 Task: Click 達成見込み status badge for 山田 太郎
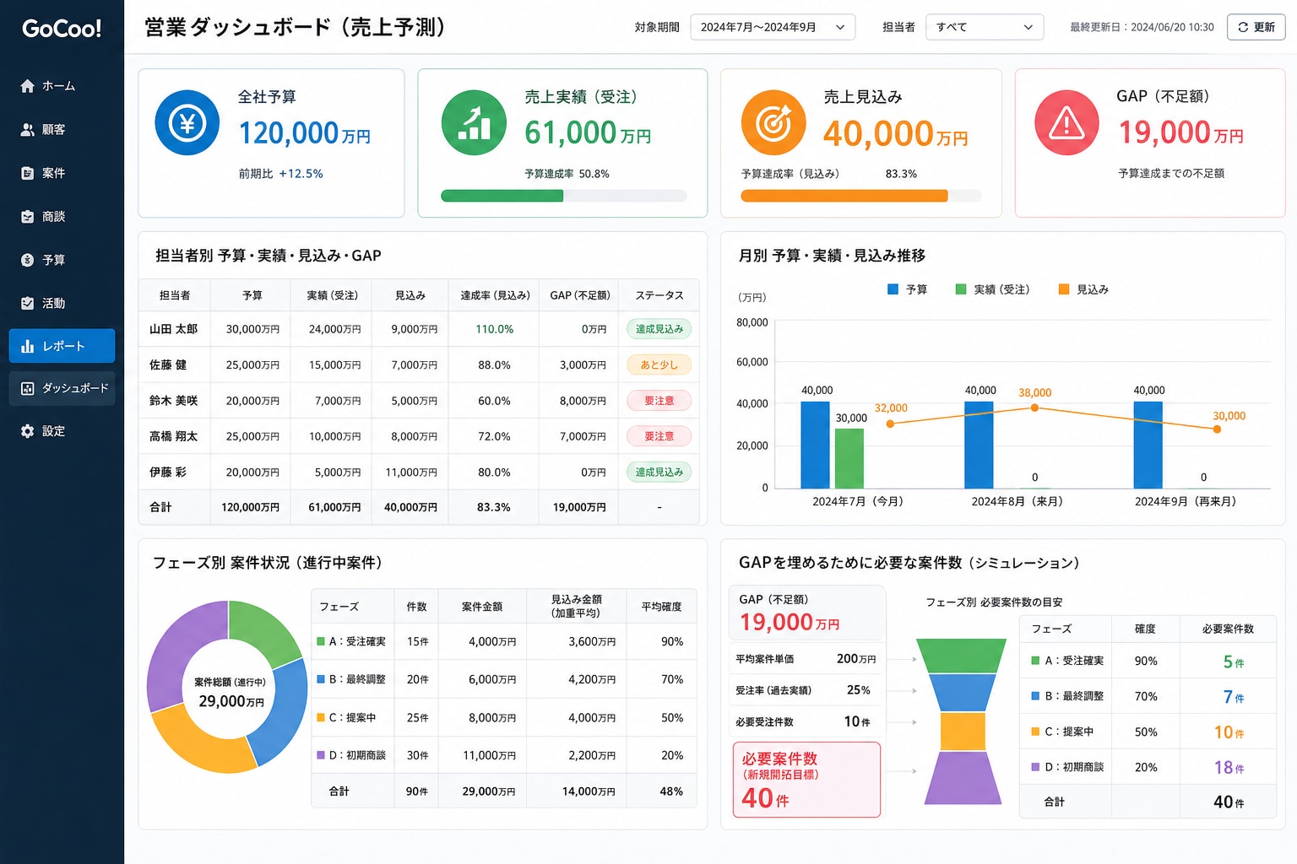[x=659, y=329]
